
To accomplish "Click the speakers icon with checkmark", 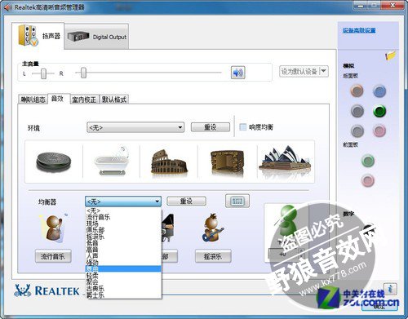I will click(28, 35).
